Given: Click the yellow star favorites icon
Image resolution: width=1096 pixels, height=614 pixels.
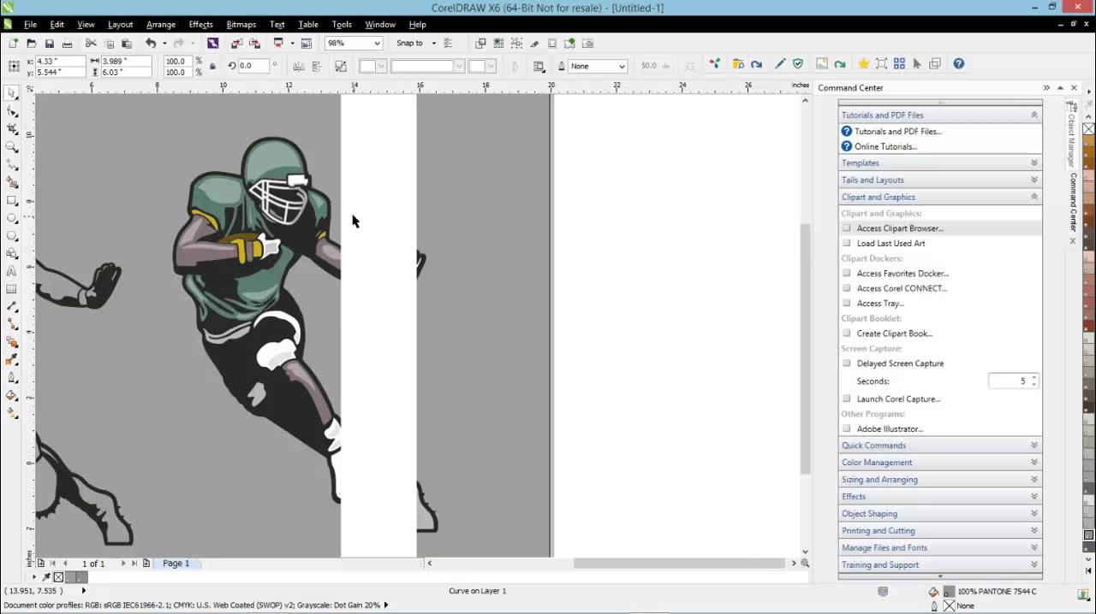Looking at the screenshot, I should tap(863, 64).
